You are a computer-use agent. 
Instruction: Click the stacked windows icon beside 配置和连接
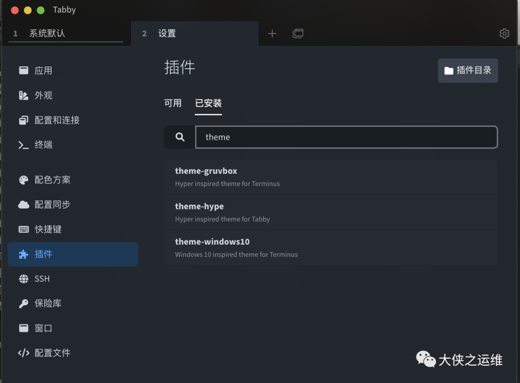coord(24,120)
